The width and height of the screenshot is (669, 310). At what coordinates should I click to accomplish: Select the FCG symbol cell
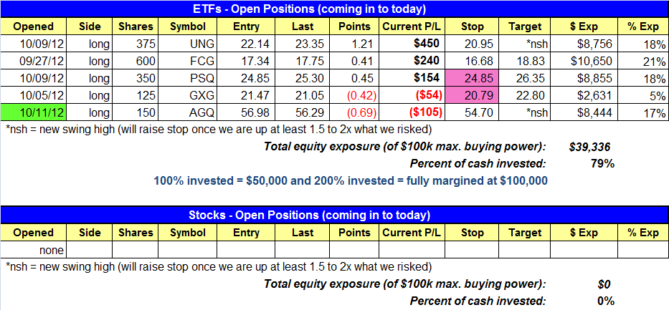coord(186,61)
